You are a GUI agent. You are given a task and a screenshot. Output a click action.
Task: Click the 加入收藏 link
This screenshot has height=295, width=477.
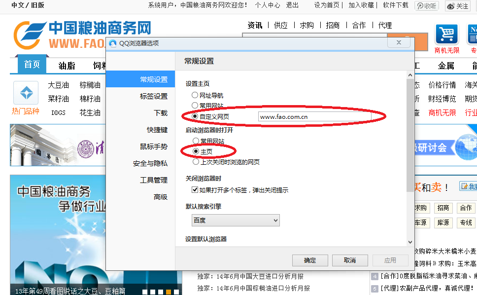361,5
